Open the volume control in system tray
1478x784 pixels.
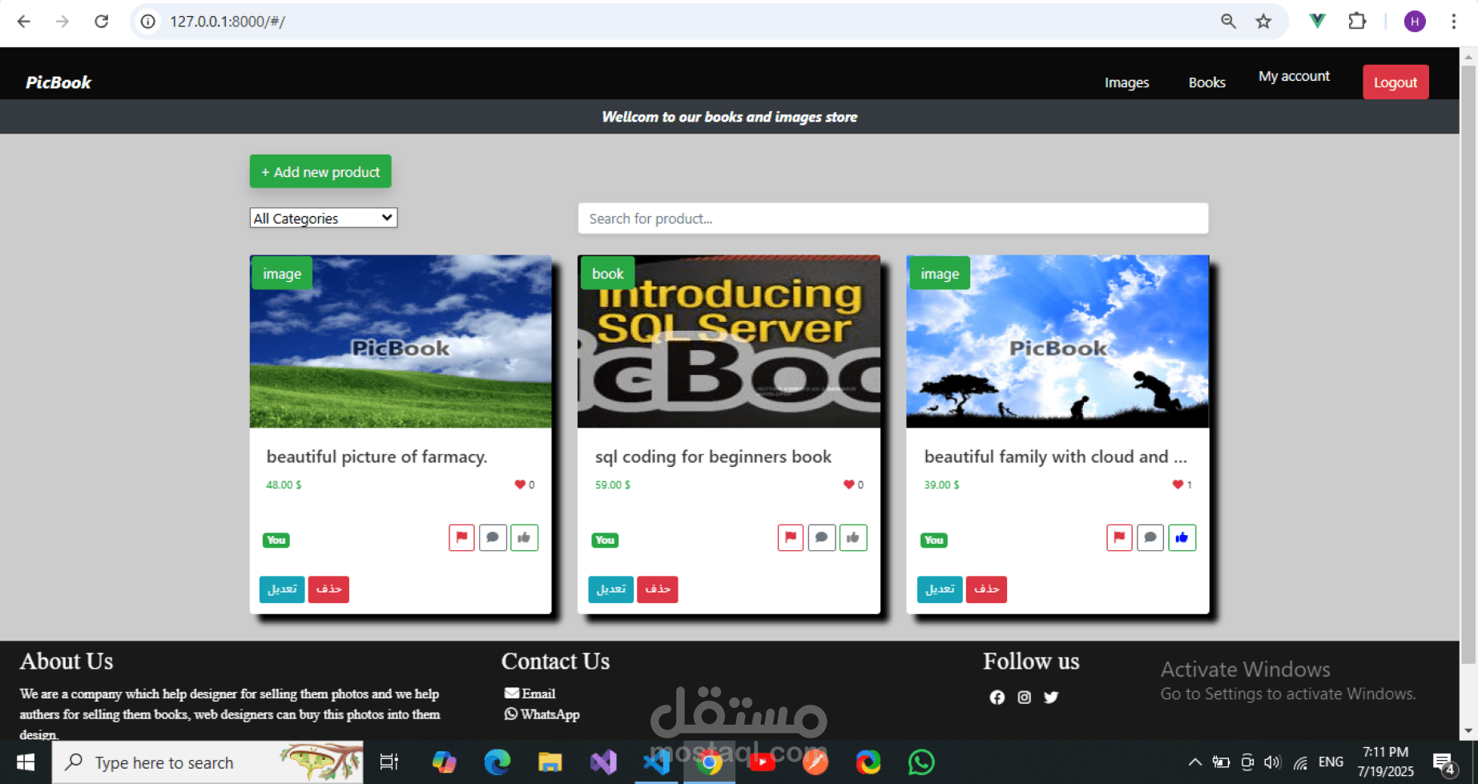[1272, 762]
